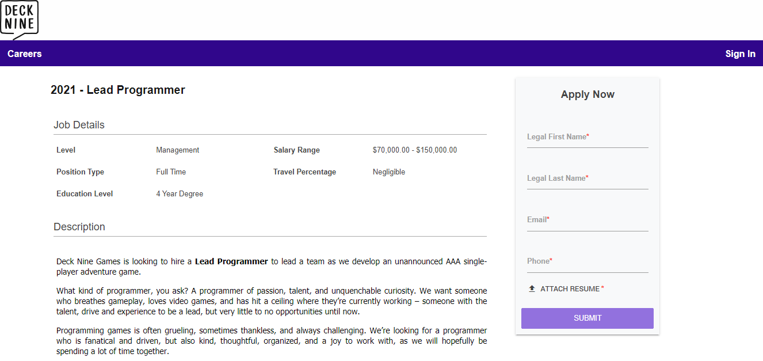Click the bold Lead Programmer text in description
763x361 pixels.
click(231, 261)
